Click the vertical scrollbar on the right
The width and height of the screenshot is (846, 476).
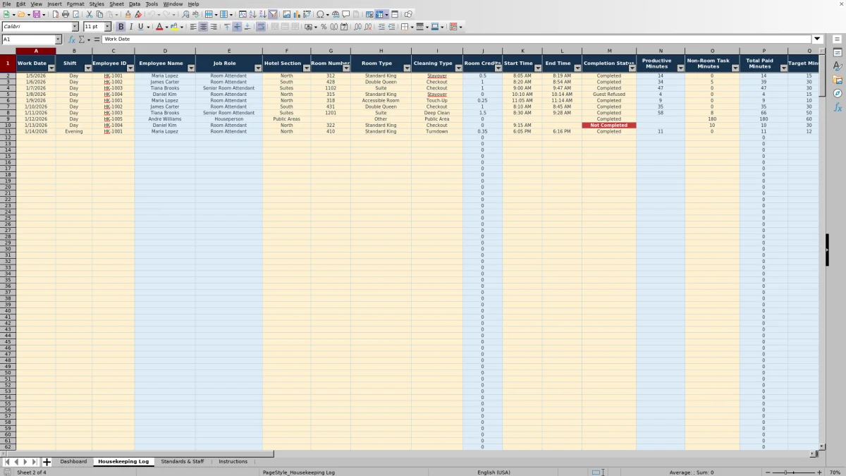coord(822,250)
